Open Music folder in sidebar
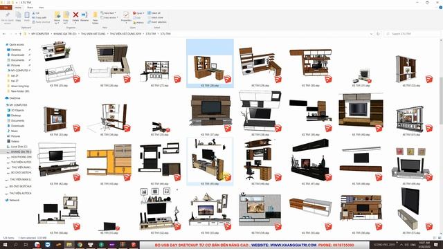Image resolution: width=443 pixels, height=249 pixels. point(14,131)
